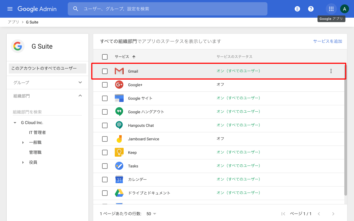Expand the 役員 tree node
Image resolution: width=354 pixels, height=221 pixels.
(23, 162)
